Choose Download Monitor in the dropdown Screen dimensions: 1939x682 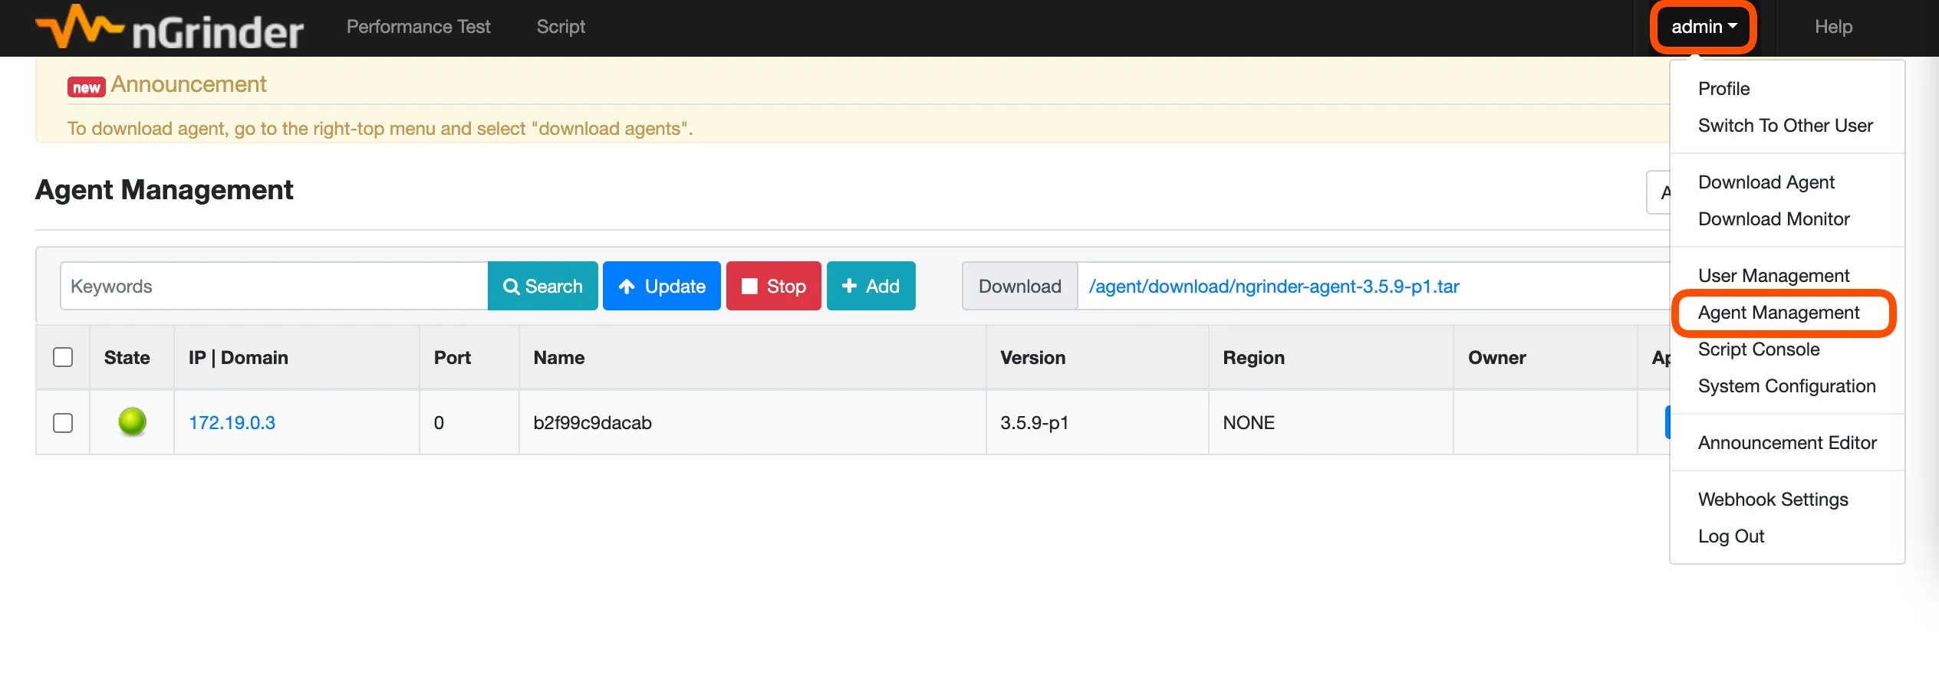1773,219
